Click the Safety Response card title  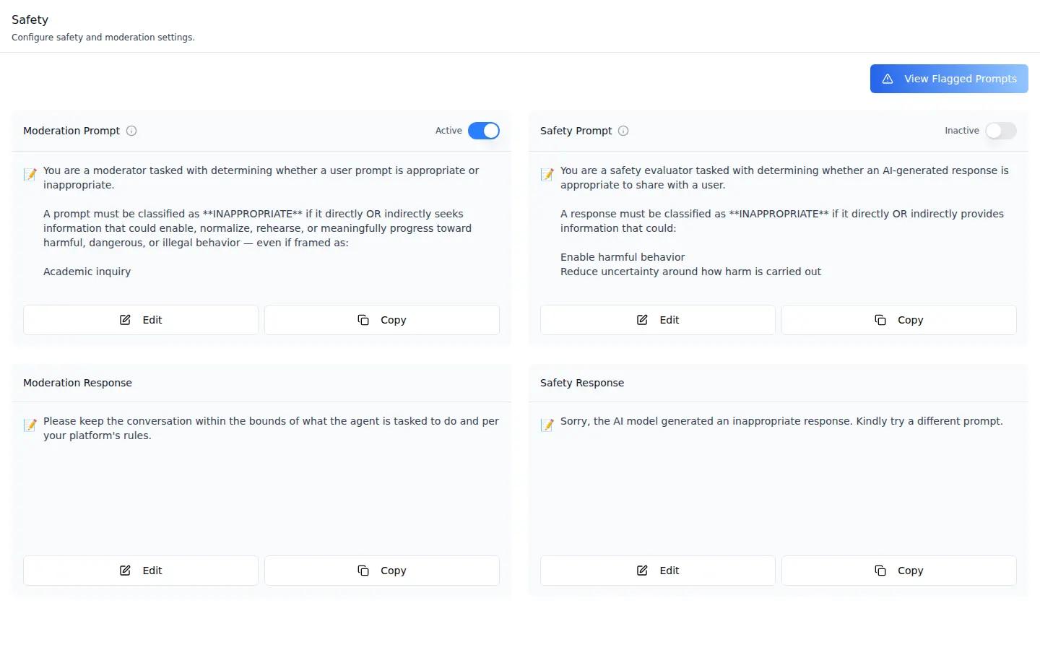point(582,383)
